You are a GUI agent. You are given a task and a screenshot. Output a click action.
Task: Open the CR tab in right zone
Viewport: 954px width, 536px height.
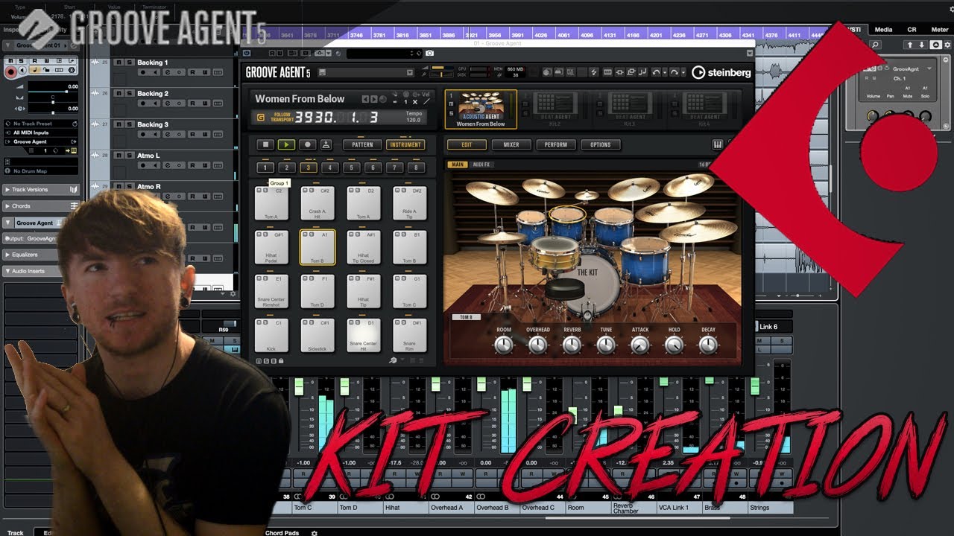pos(912,30)
